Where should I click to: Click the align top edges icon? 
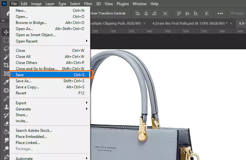pos(179,13)
